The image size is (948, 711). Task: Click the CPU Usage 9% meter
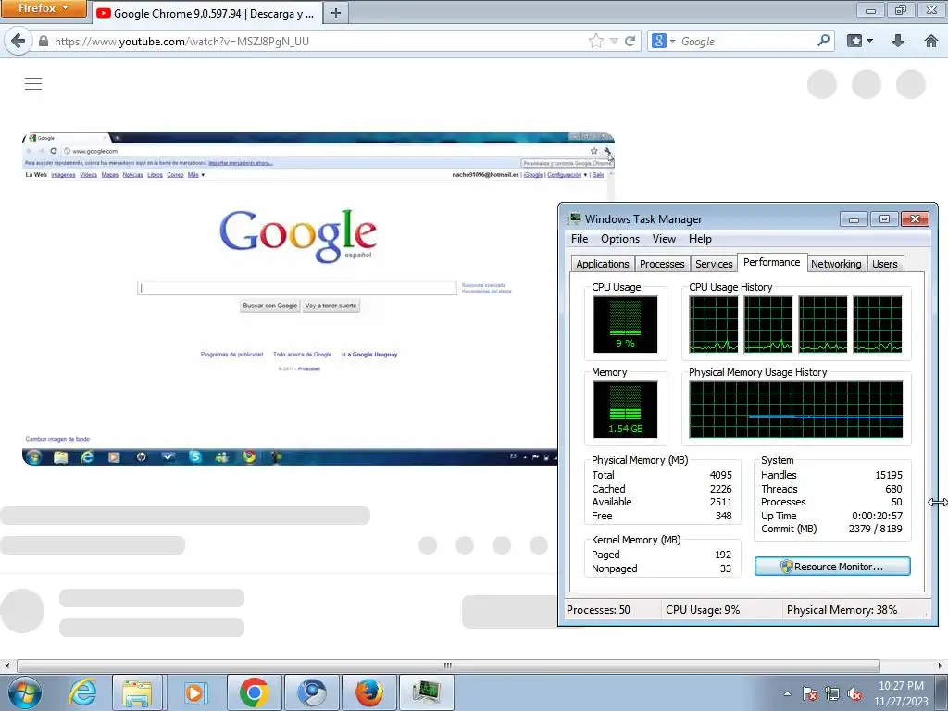[625, 324]
